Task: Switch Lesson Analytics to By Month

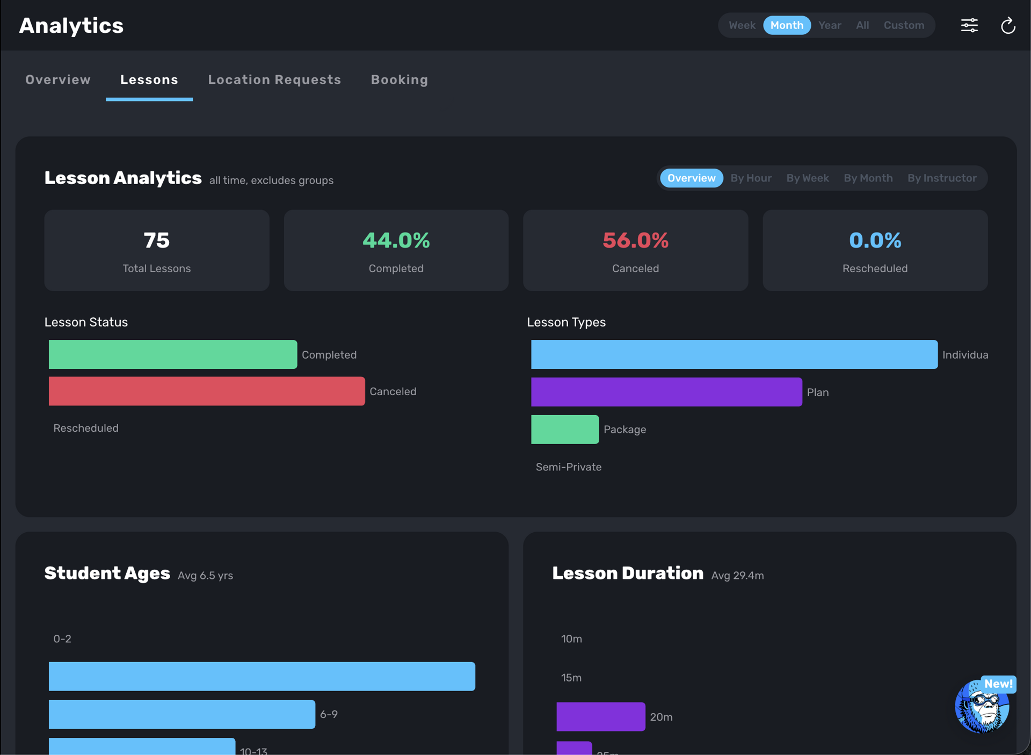Action: tap(868, 178)
